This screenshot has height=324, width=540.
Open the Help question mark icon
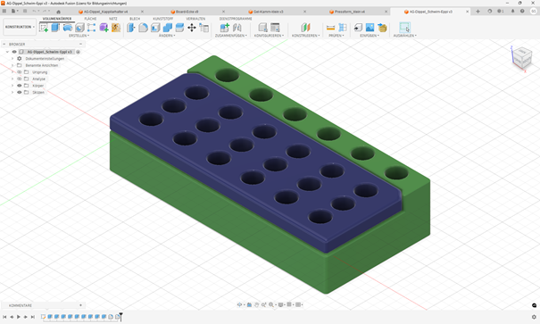[x=522, y=12]
